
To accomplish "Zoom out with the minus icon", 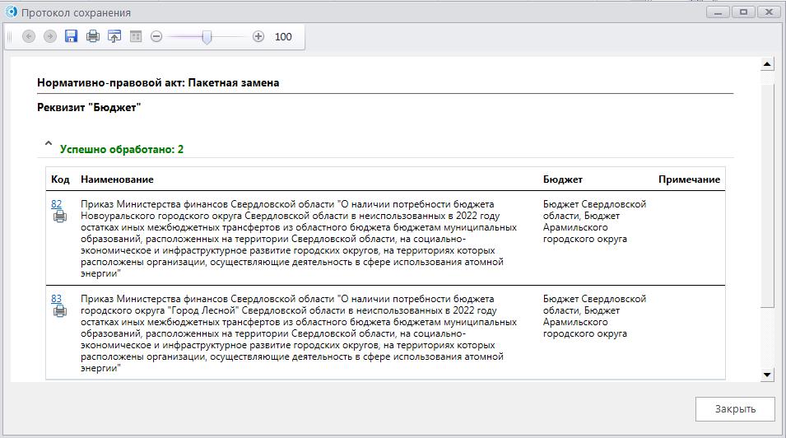I will [156, 36].
